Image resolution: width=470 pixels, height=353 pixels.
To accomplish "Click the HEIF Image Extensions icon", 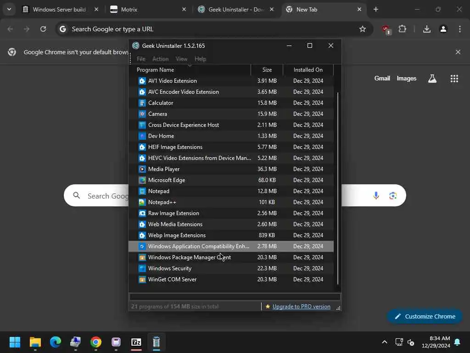I will point(142,147).
